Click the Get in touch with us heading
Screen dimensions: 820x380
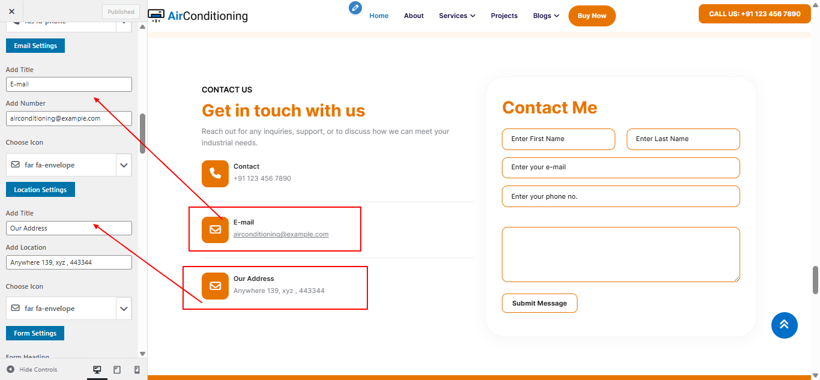283,110
